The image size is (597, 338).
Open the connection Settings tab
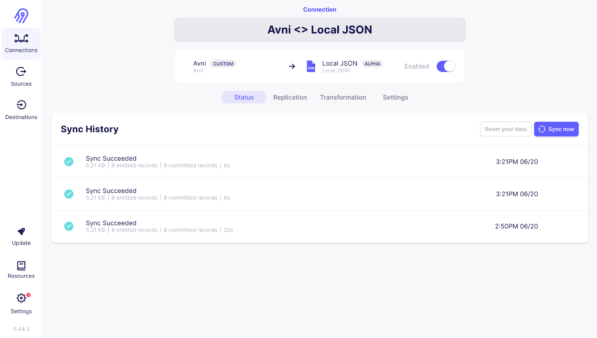pos(395,97)
